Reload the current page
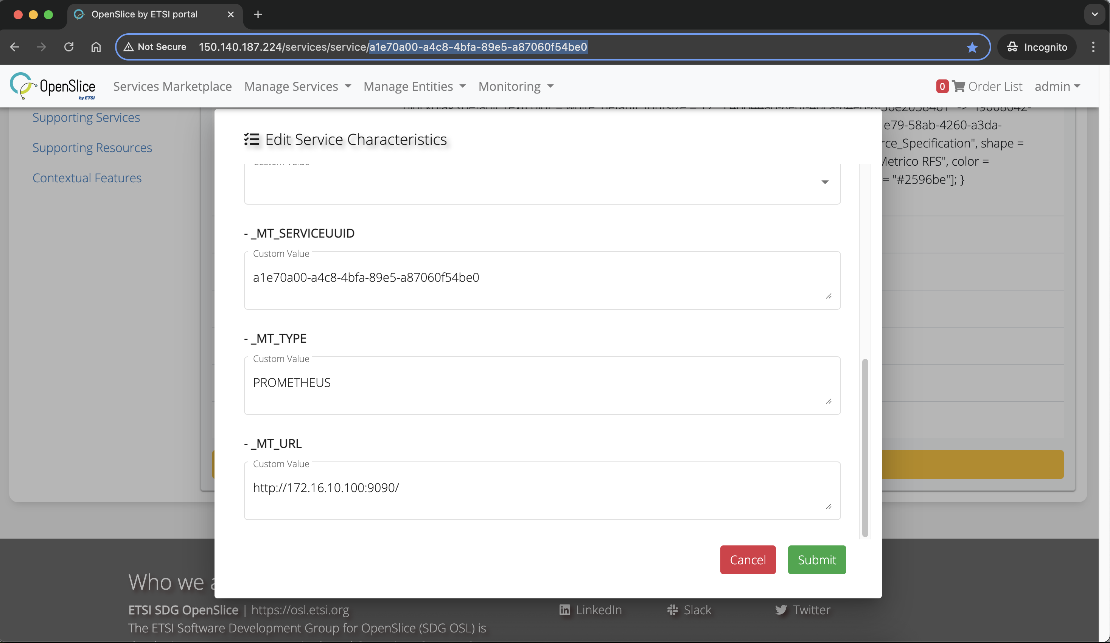Image resolution: width=1110 pixels, height=643 pixels. click(x=69, y=47)
